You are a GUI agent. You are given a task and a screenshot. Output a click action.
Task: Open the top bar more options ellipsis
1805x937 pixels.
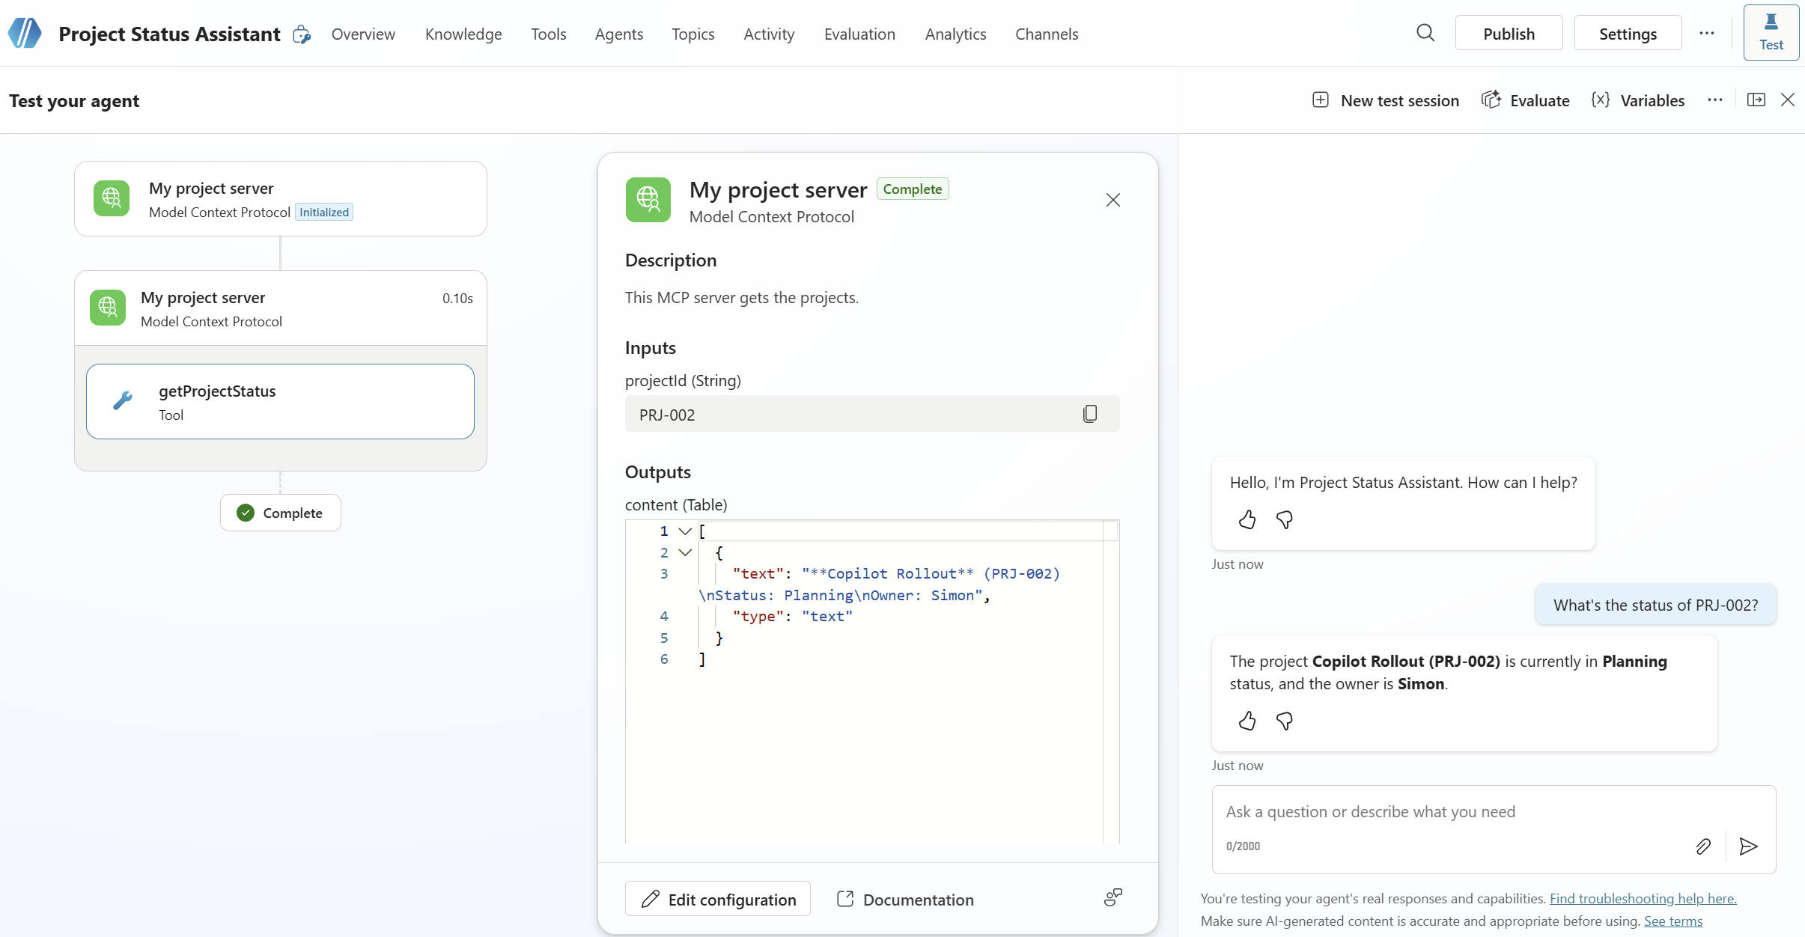click(x=1707, y=34)
